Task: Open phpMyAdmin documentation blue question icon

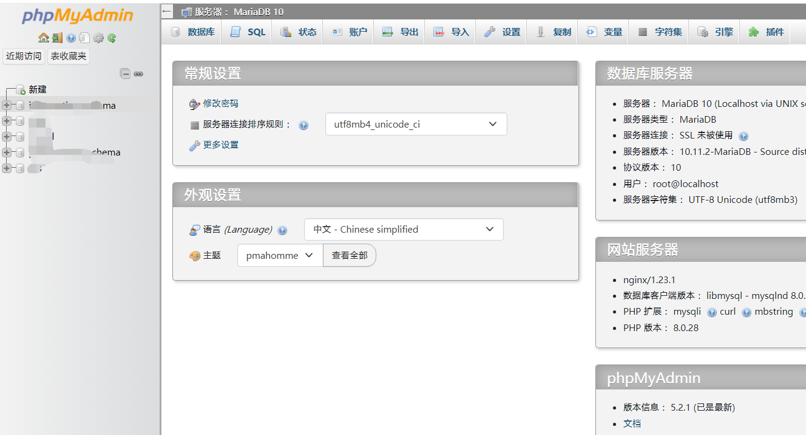Action: click(x=72, y=38)
